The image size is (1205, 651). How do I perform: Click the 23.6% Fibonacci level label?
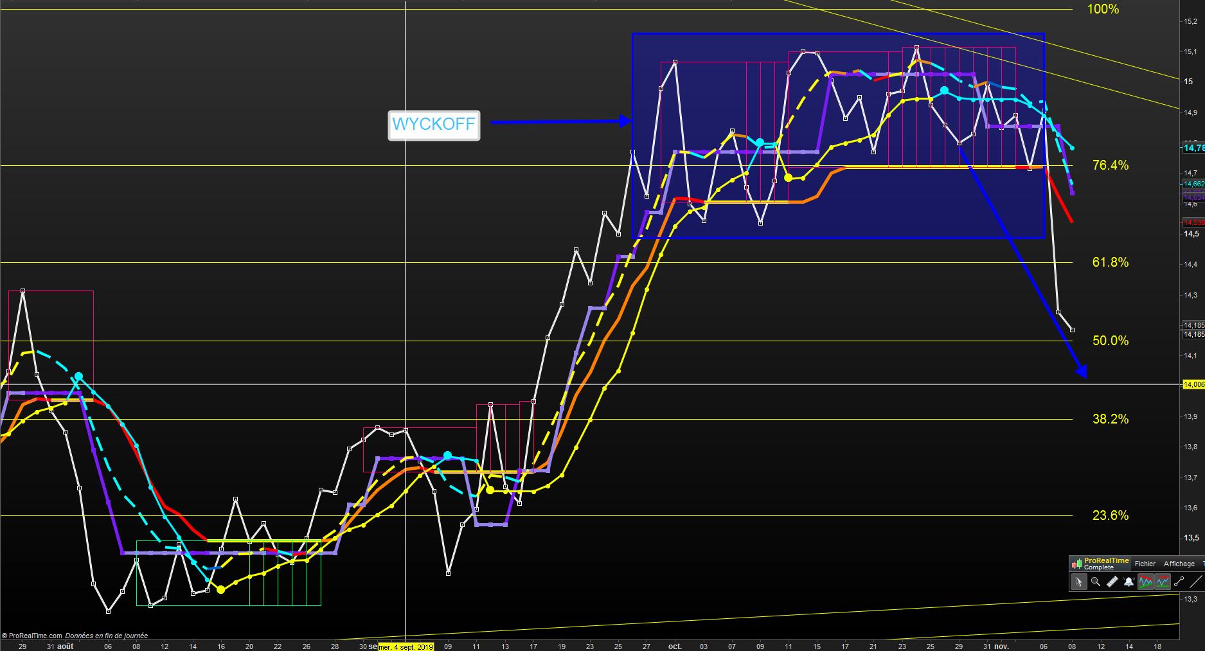coord(1111,515)
